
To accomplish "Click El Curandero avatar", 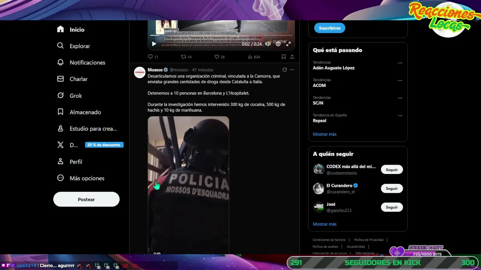I will pyautogui.click(x=319, y=188).
